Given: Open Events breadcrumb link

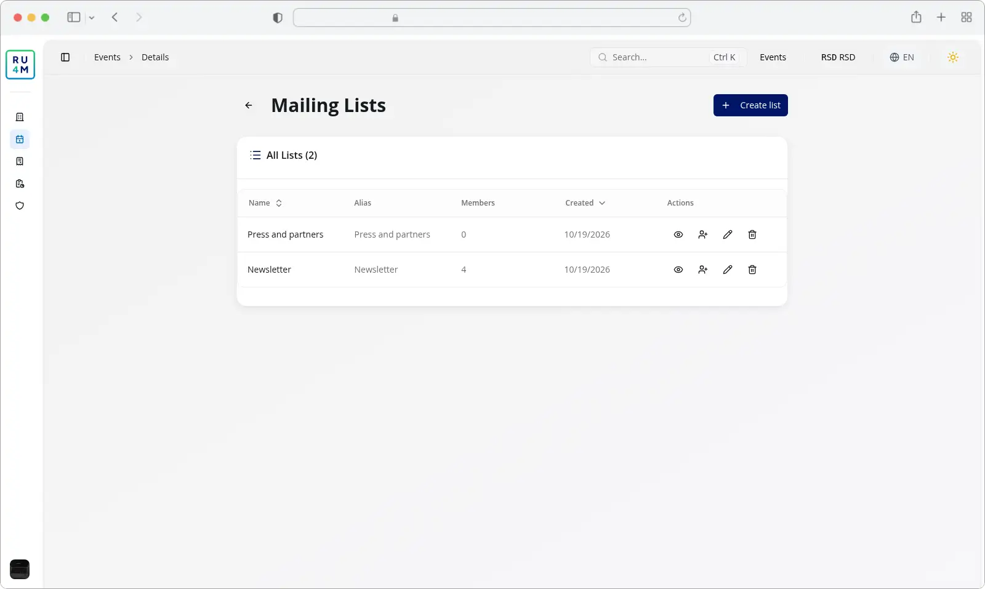Looking at the screenshot, I should (x=107, y=57).
